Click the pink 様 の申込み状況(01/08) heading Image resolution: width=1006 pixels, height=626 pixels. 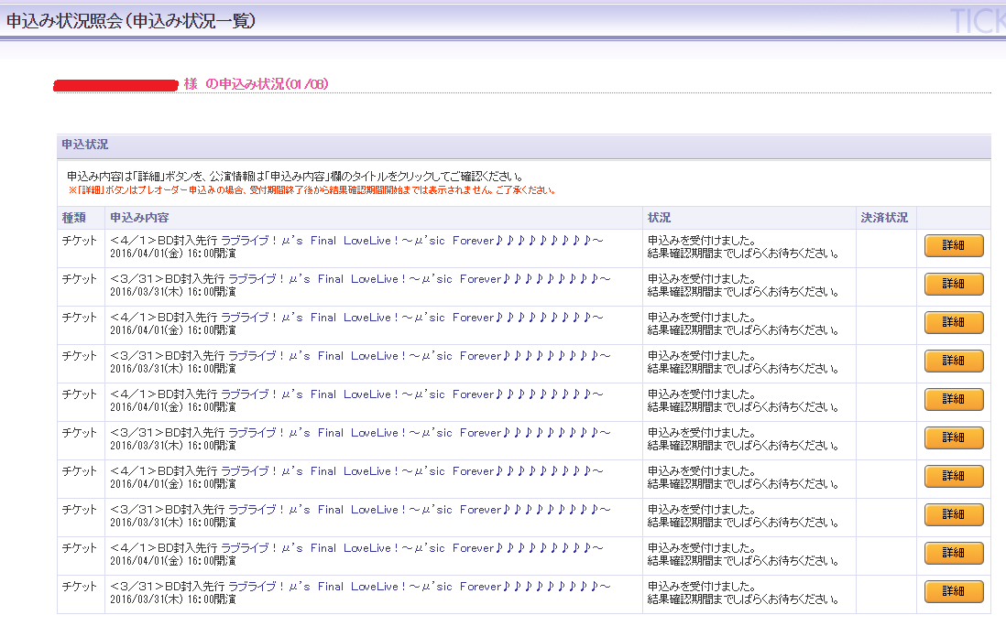point(256,84)
